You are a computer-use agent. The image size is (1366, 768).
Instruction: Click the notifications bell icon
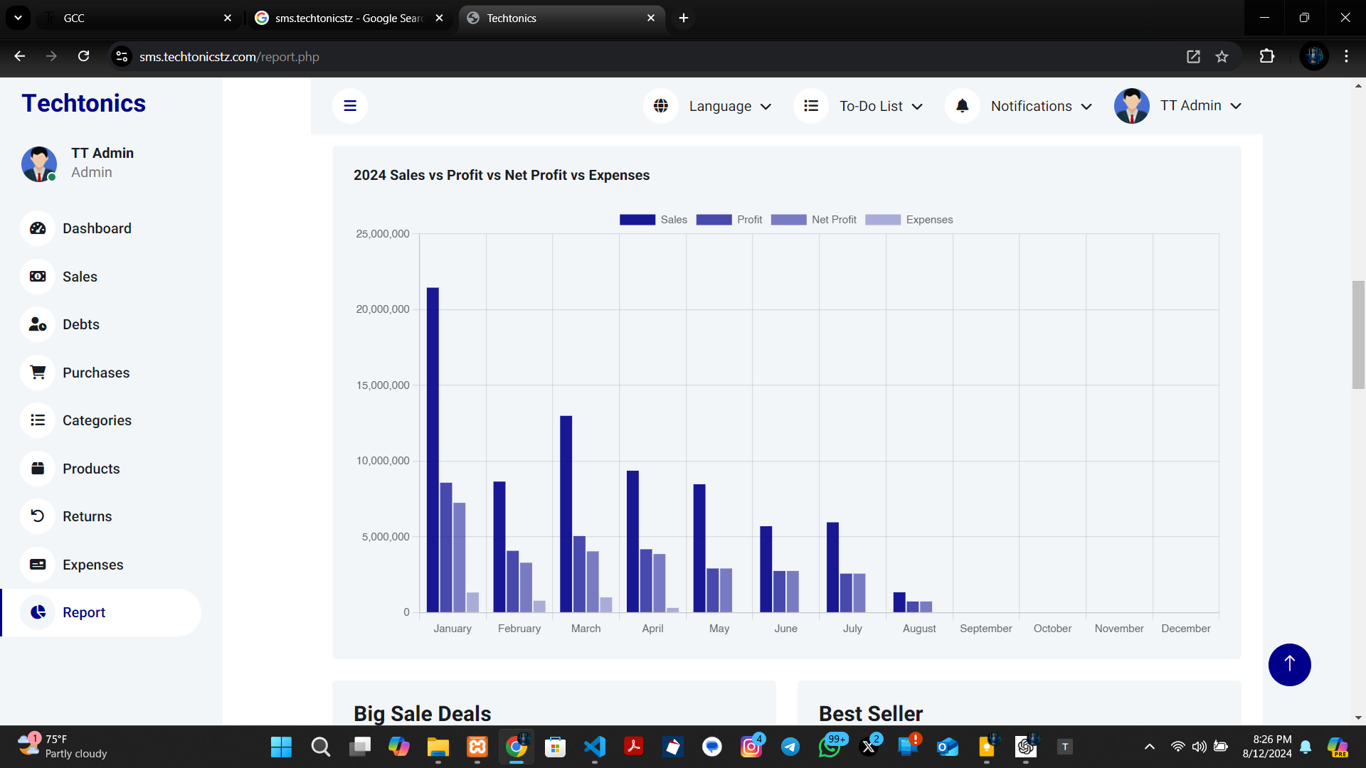click(962, 106)
